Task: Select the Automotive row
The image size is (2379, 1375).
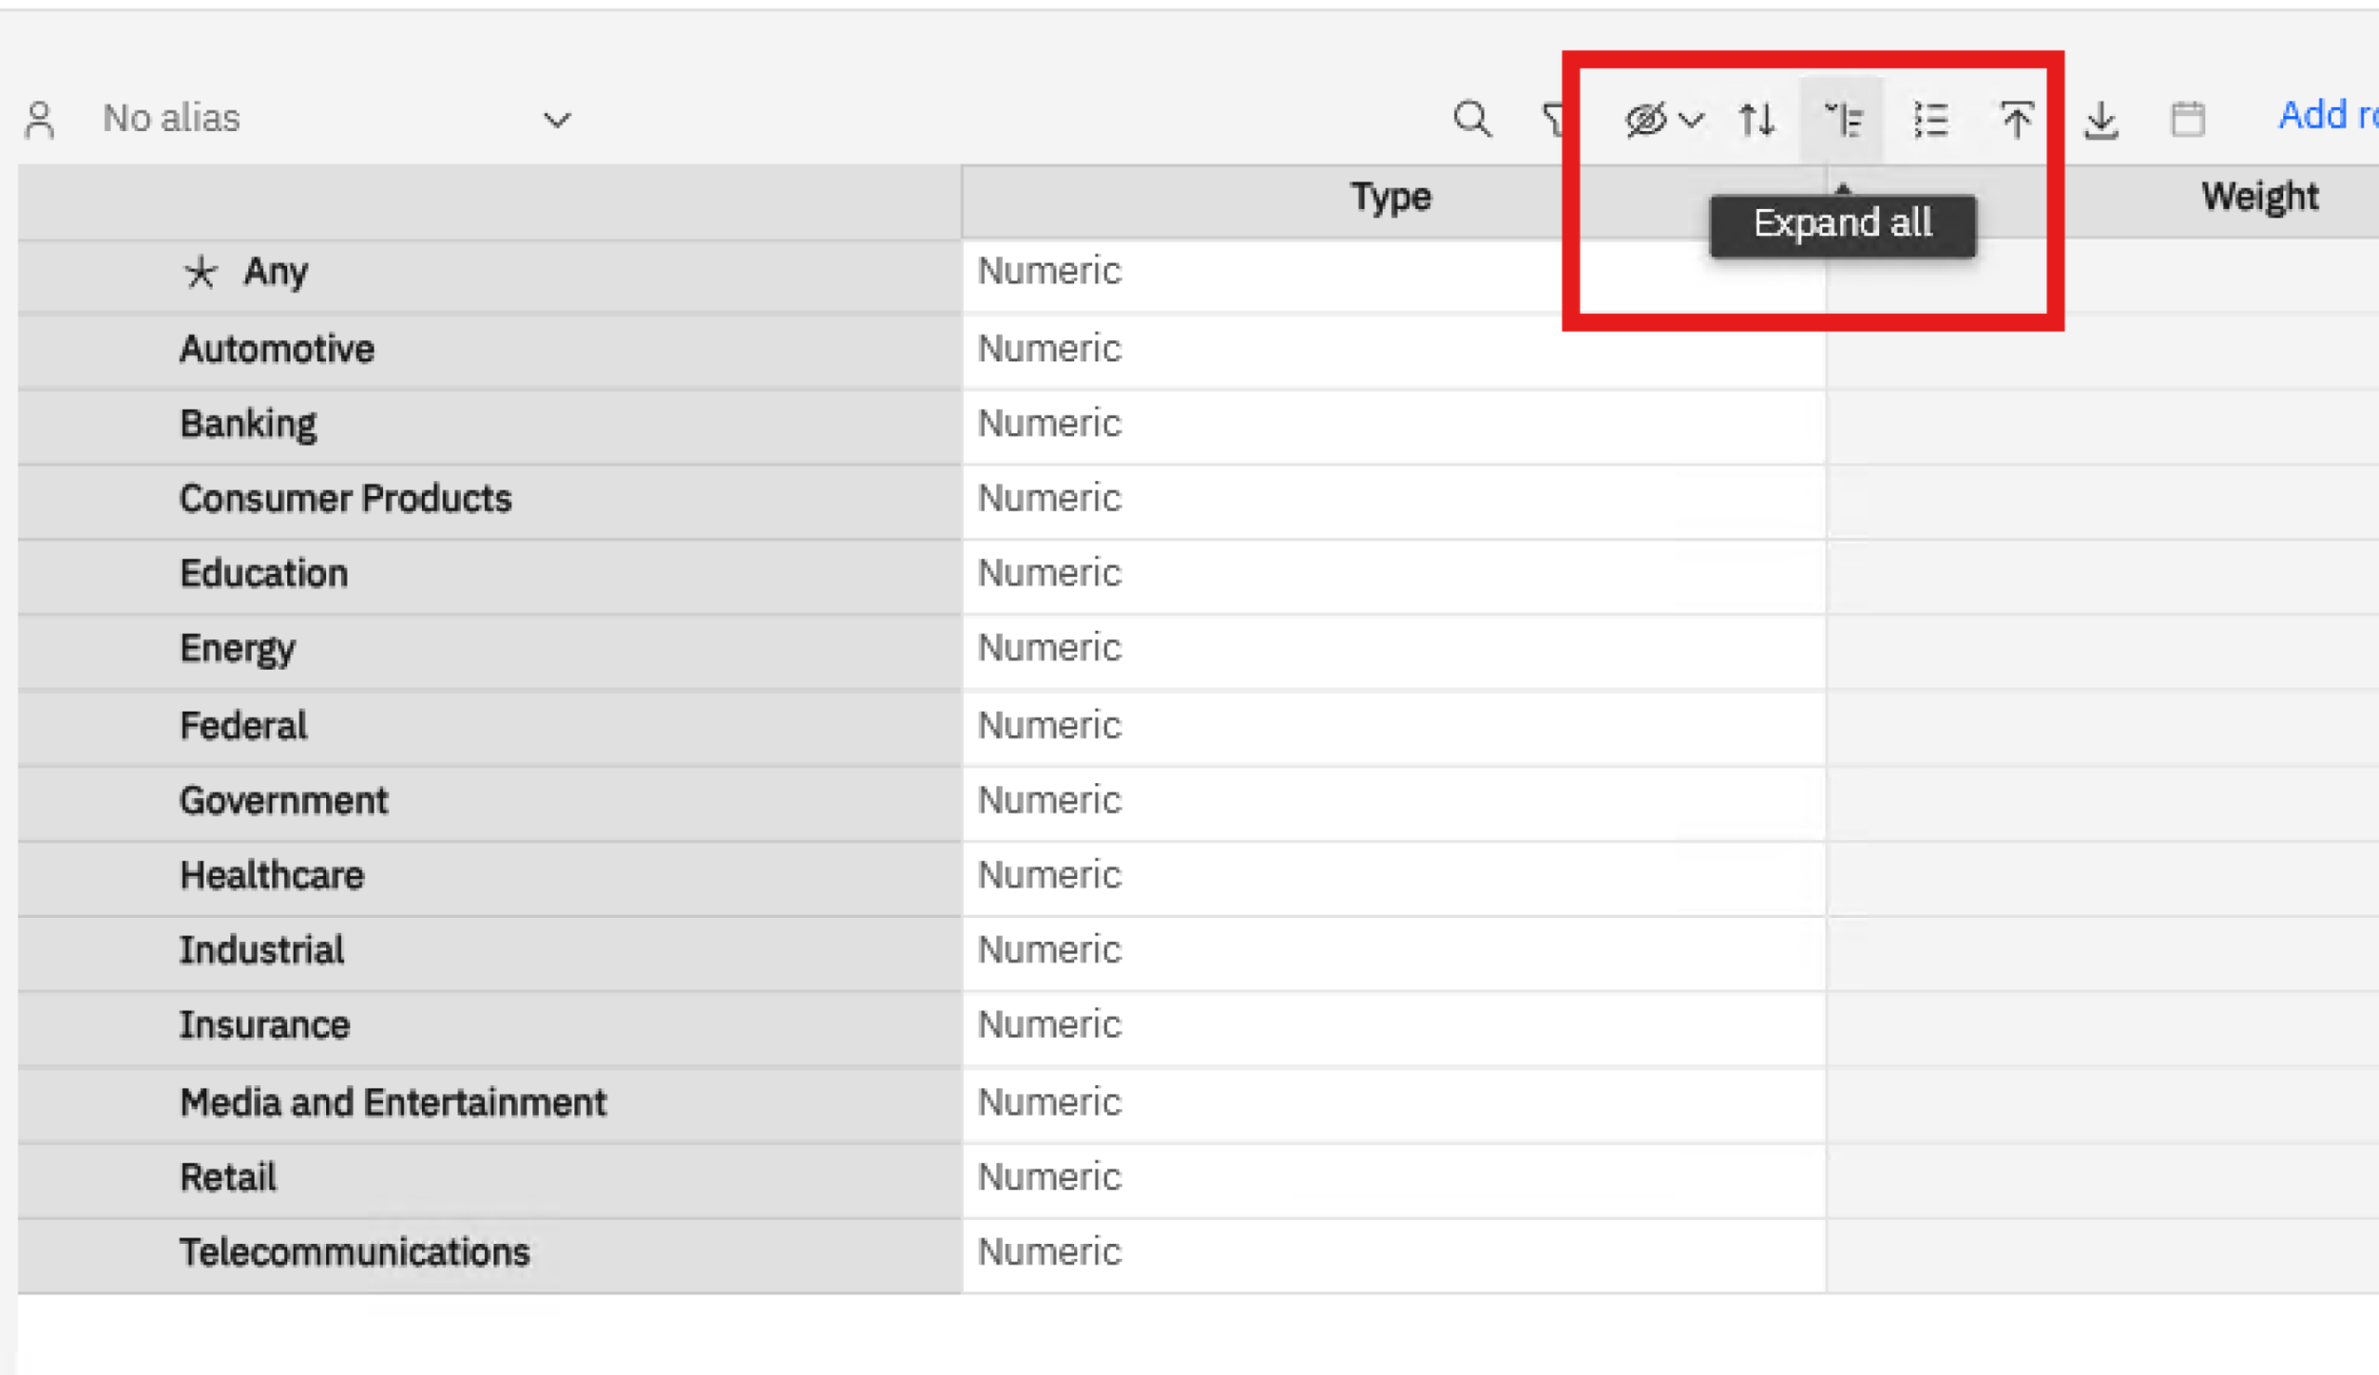Action: [490, 350]
